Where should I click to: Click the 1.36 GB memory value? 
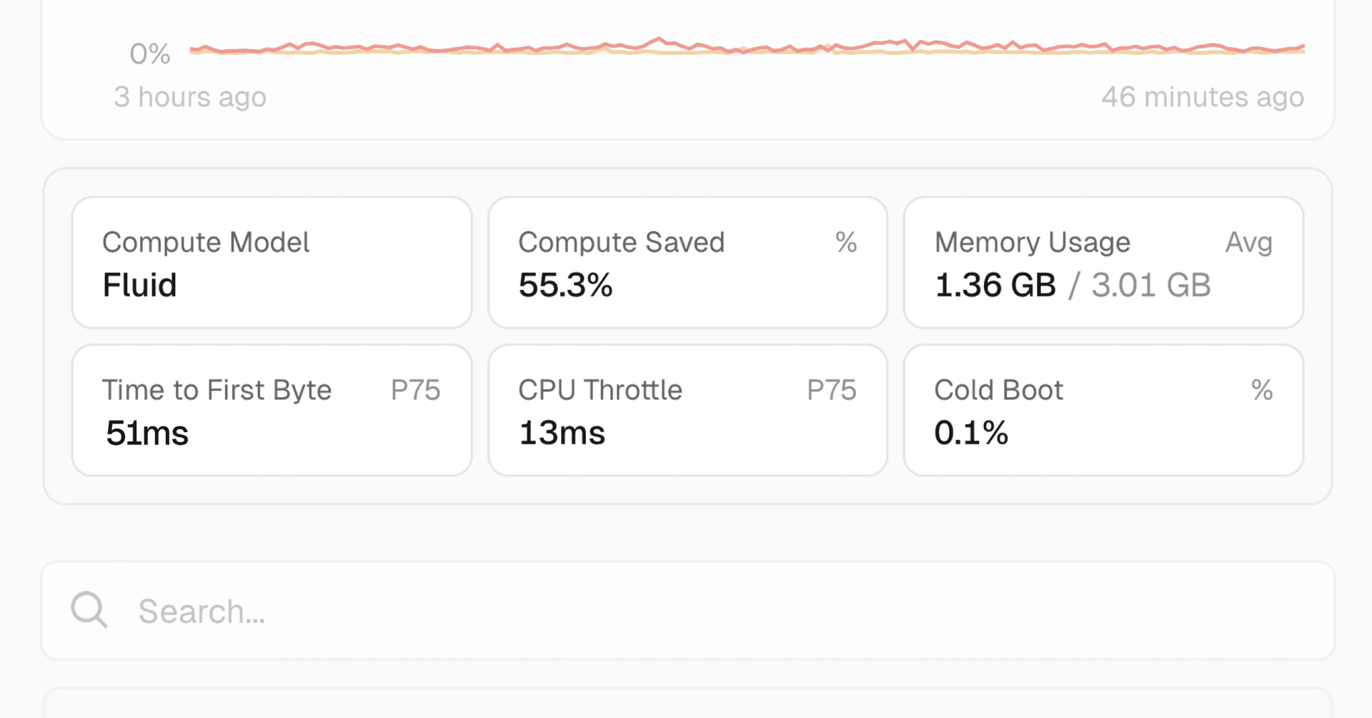click(995, 285)
